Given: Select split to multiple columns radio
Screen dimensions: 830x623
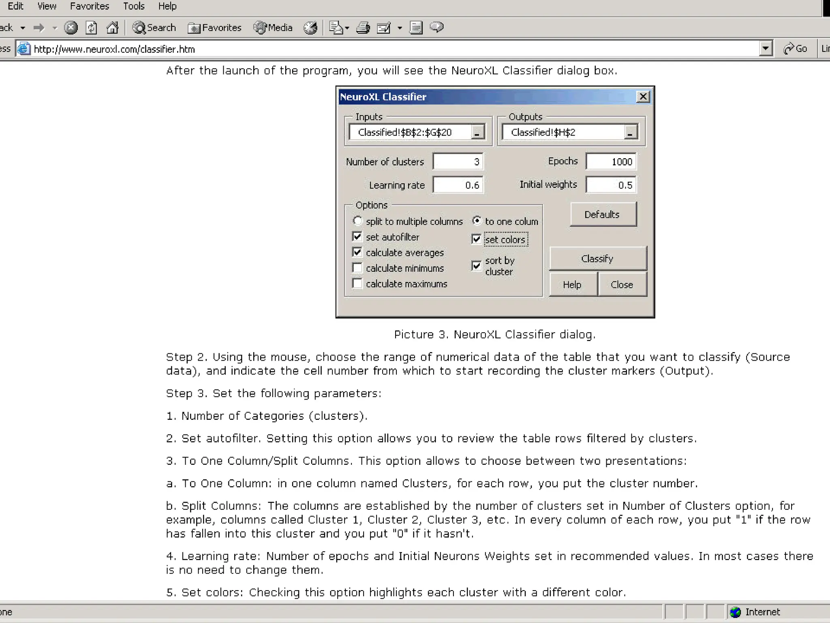Looking at the screenshot, I should pyautogui.click(x=357, y=221).
